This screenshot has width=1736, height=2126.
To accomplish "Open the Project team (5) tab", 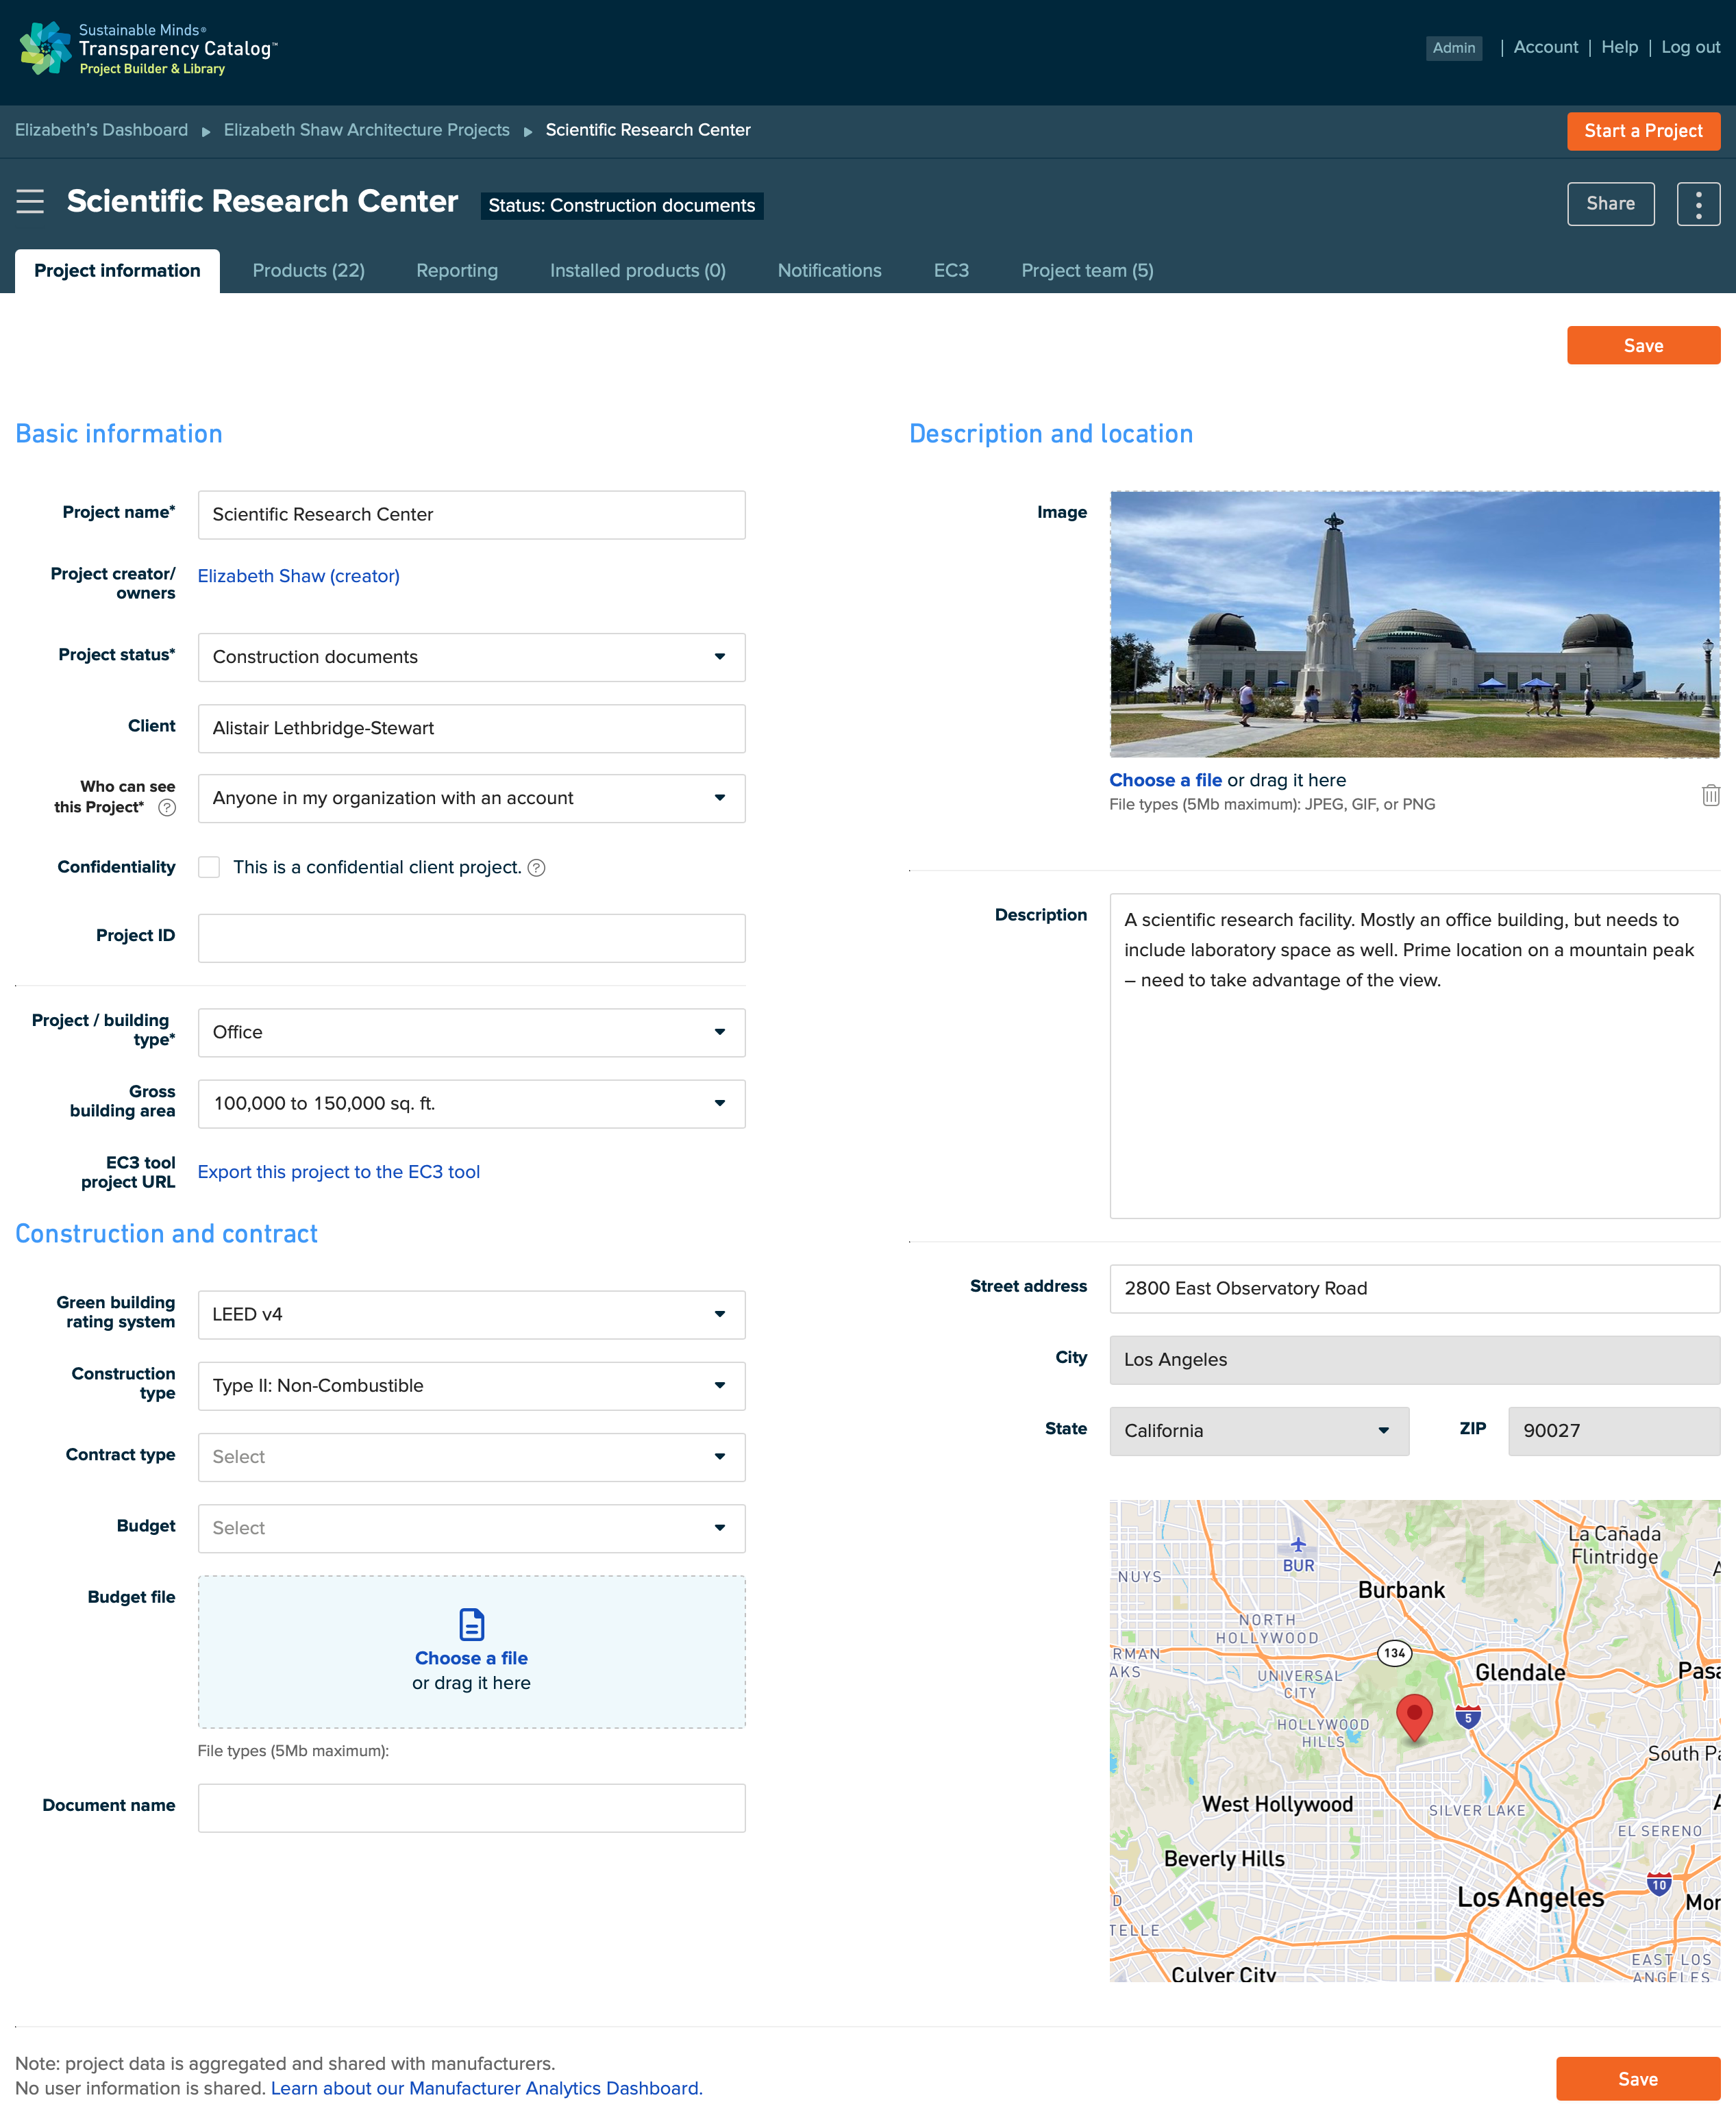I will click(1087, 271).
